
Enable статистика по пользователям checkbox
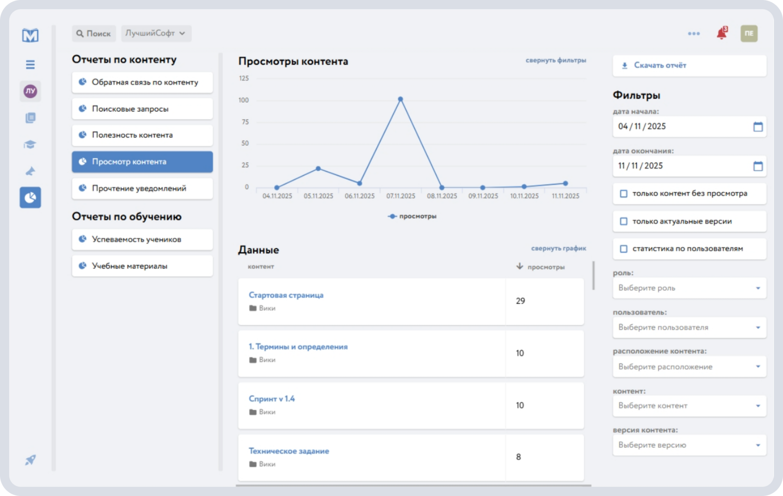[624, 249]
